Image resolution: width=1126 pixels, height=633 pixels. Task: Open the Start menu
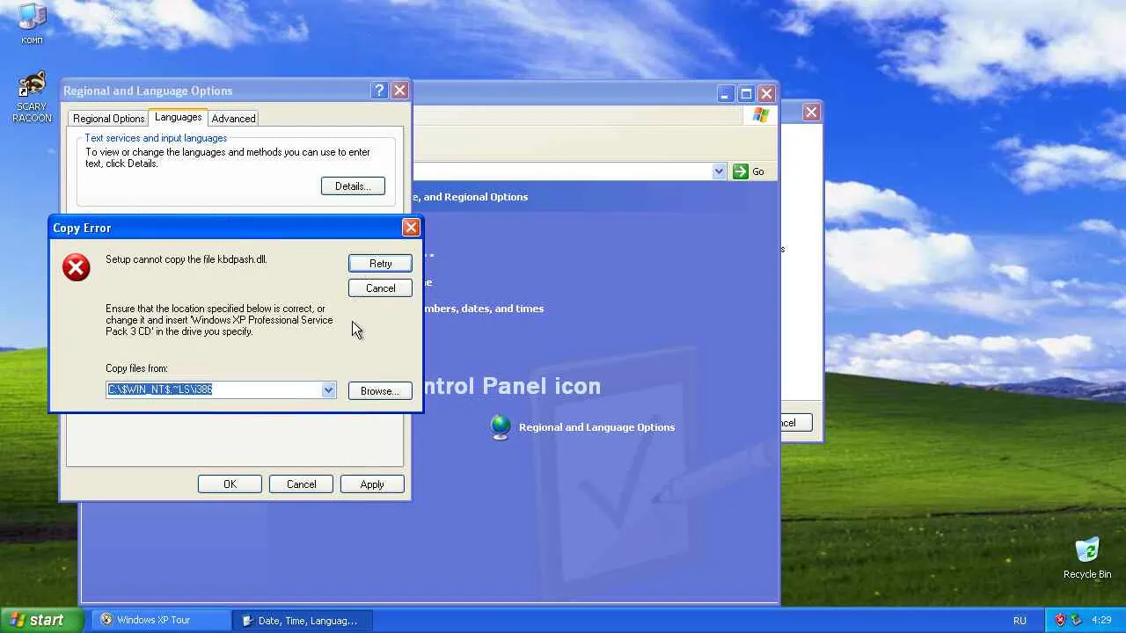pyautogui.click(x=41, y=620)
